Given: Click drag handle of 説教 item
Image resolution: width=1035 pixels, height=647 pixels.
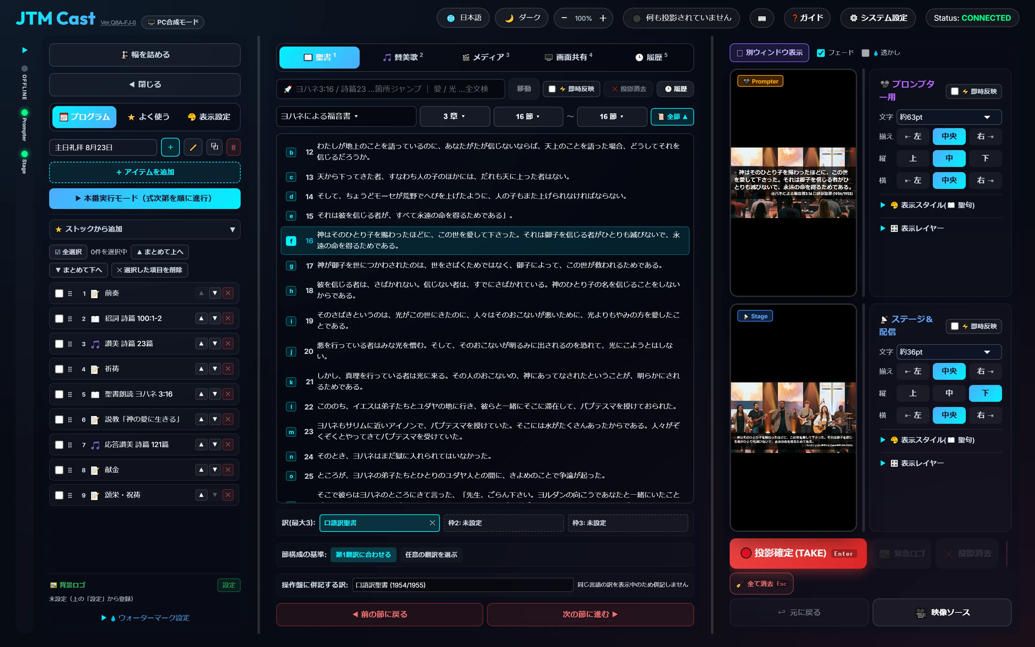Looking at the screenshot, I should click(70, 420).
